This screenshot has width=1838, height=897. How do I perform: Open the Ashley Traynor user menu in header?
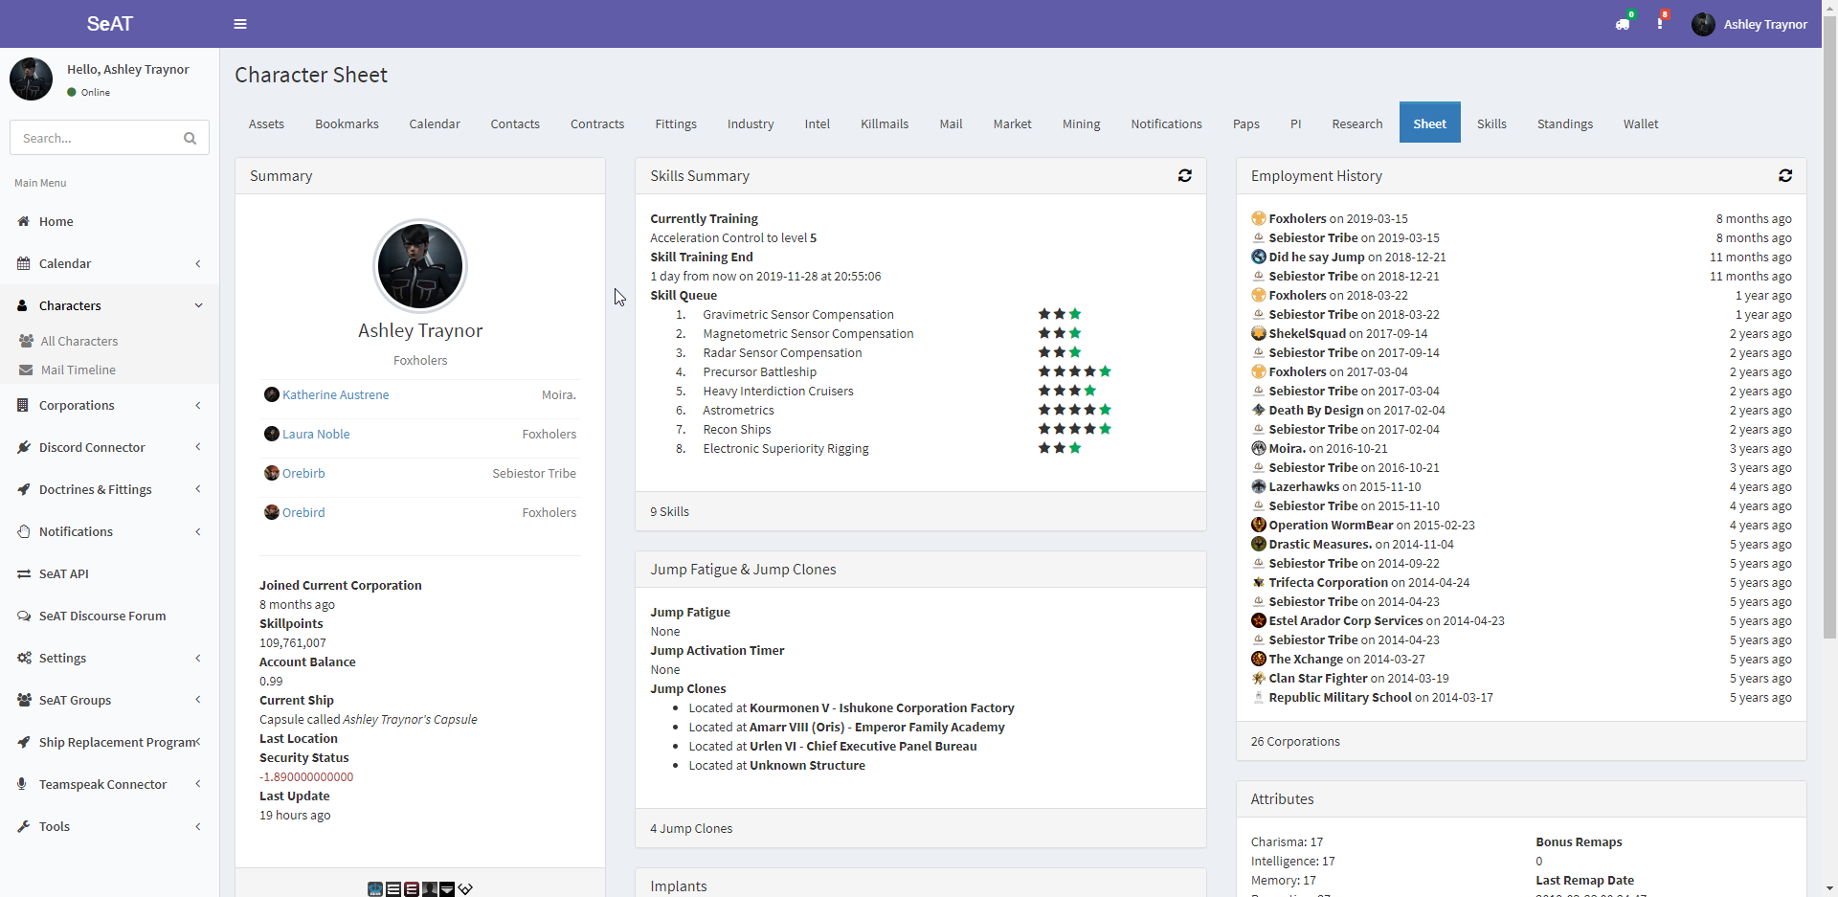pos(1750,24)
